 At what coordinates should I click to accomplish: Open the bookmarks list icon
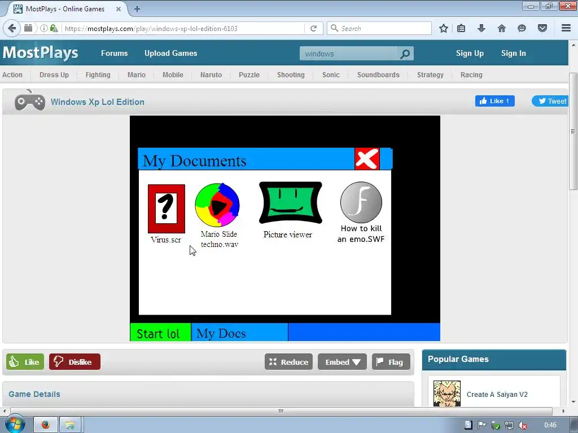[x=461, y=28]
